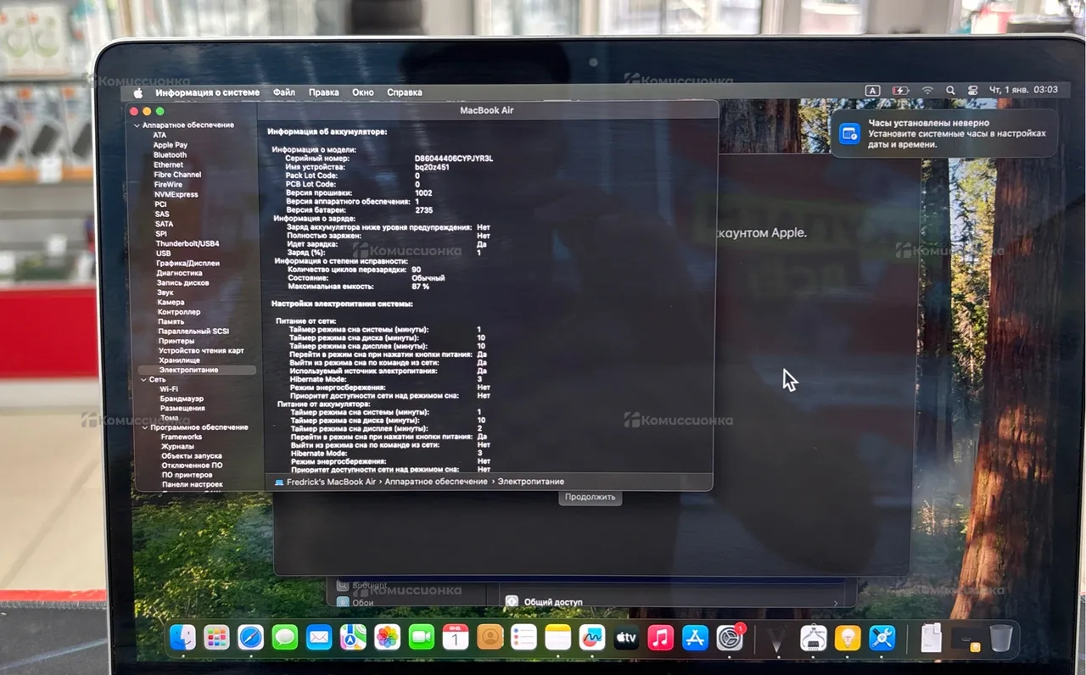Viewport: 1086px width, 675px height.
Task: Open the Photos app in Dock
Action: (x=388, y=637)
